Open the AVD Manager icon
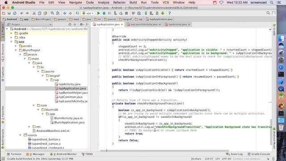The height and width of the screenshot is (161, 286). (x=151, y=13)
